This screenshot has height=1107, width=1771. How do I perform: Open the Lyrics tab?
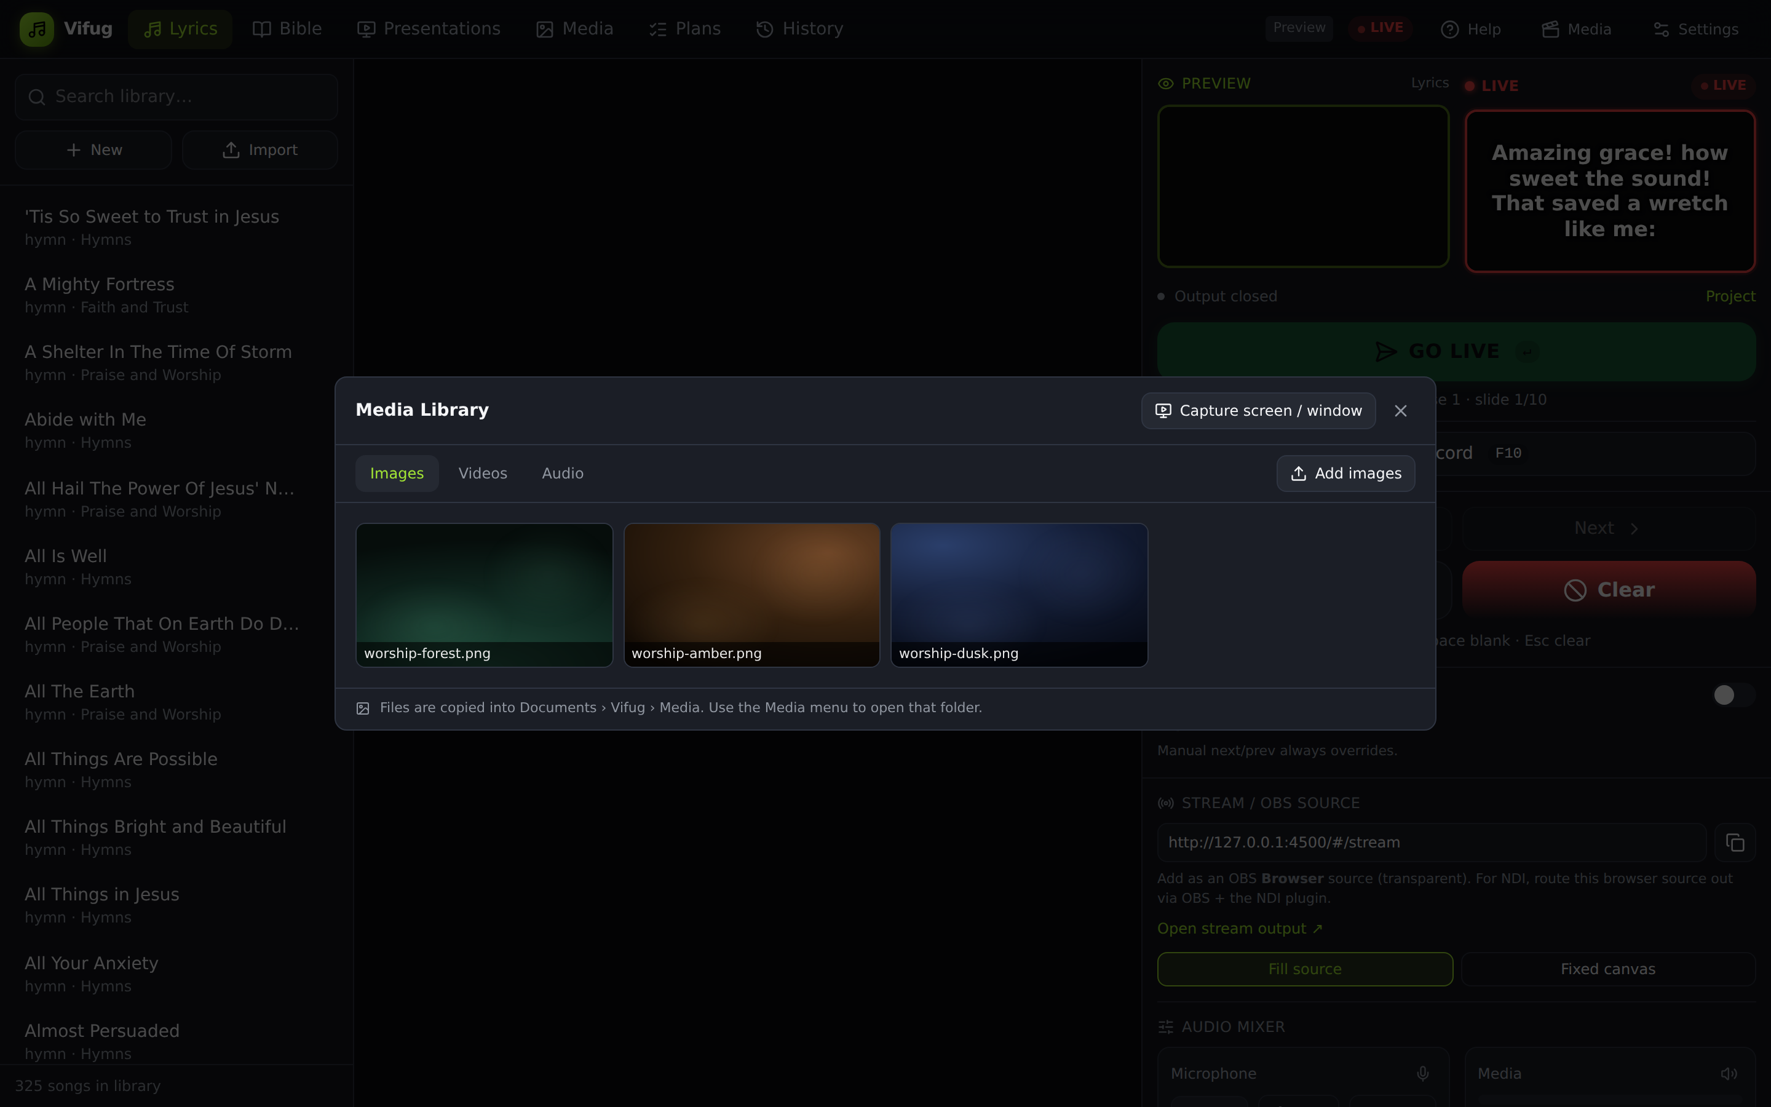pyautogui.click(x=180, y=30)
